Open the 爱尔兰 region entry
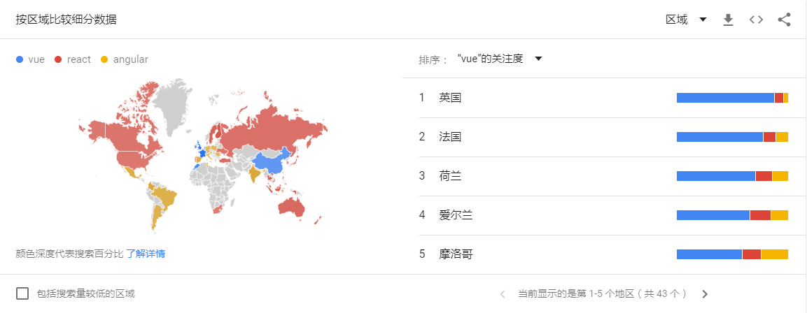 pyautogui.click(x=603, y=215)
